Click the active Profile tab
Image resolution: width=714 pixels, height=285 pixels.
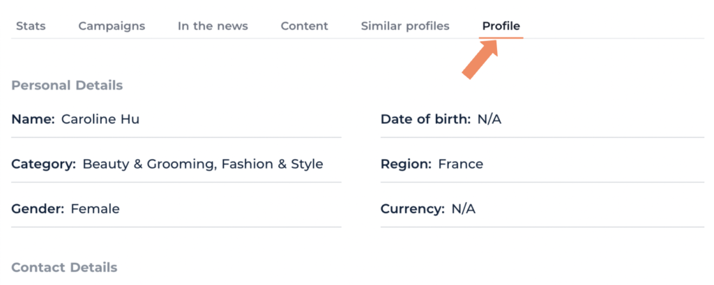pos(501,26)
